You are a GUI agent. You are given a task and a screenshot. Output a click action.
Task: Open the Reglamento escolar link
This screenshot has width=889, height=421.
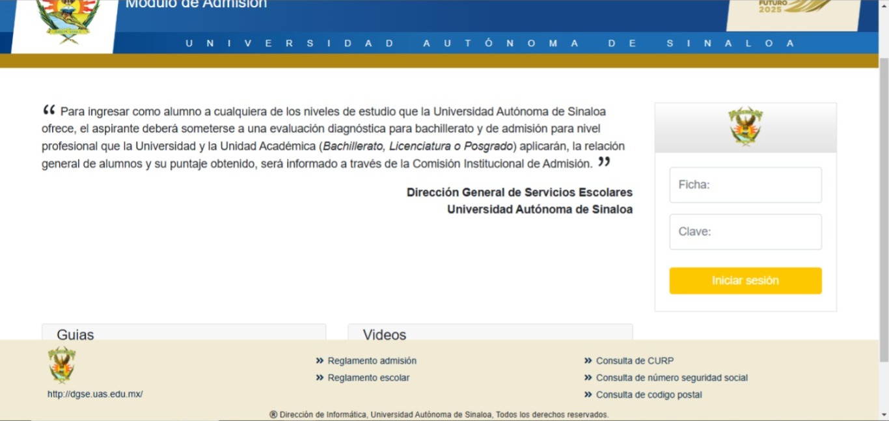(368, 377)
